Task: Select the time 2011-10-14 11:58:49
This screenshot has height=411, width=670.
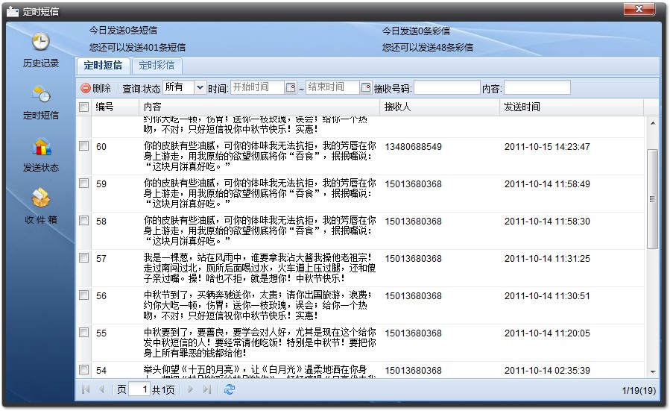Action: click(547, 184)
